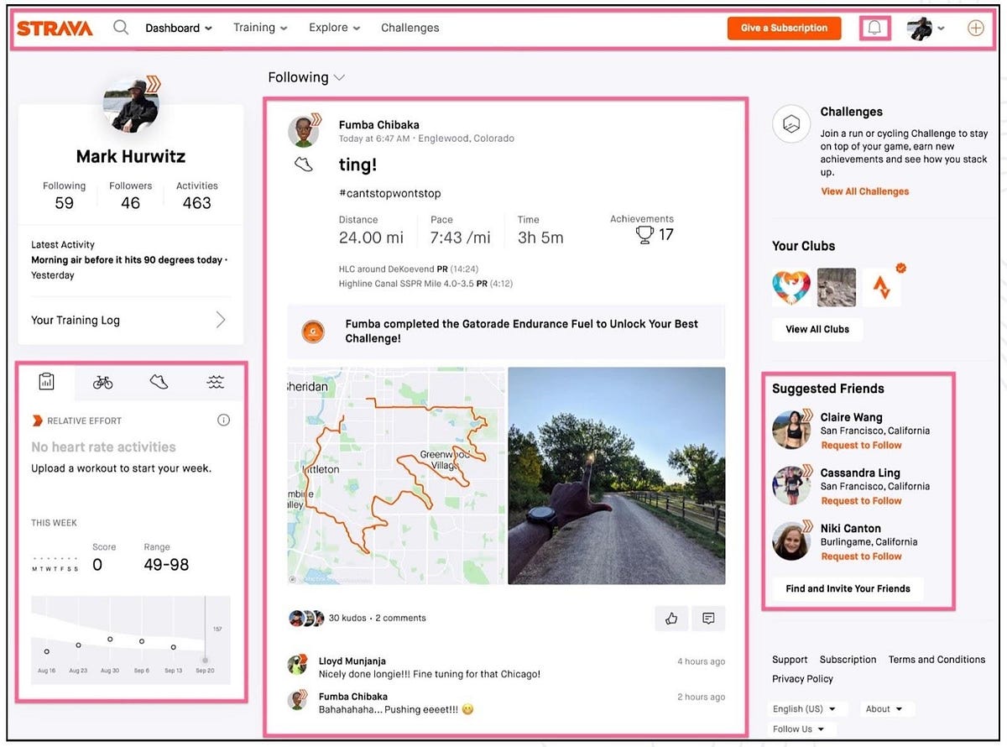Screen dimensions: 1007x747
Task: Expand the Following feed dropdown
Action: (x=306, y=77)
